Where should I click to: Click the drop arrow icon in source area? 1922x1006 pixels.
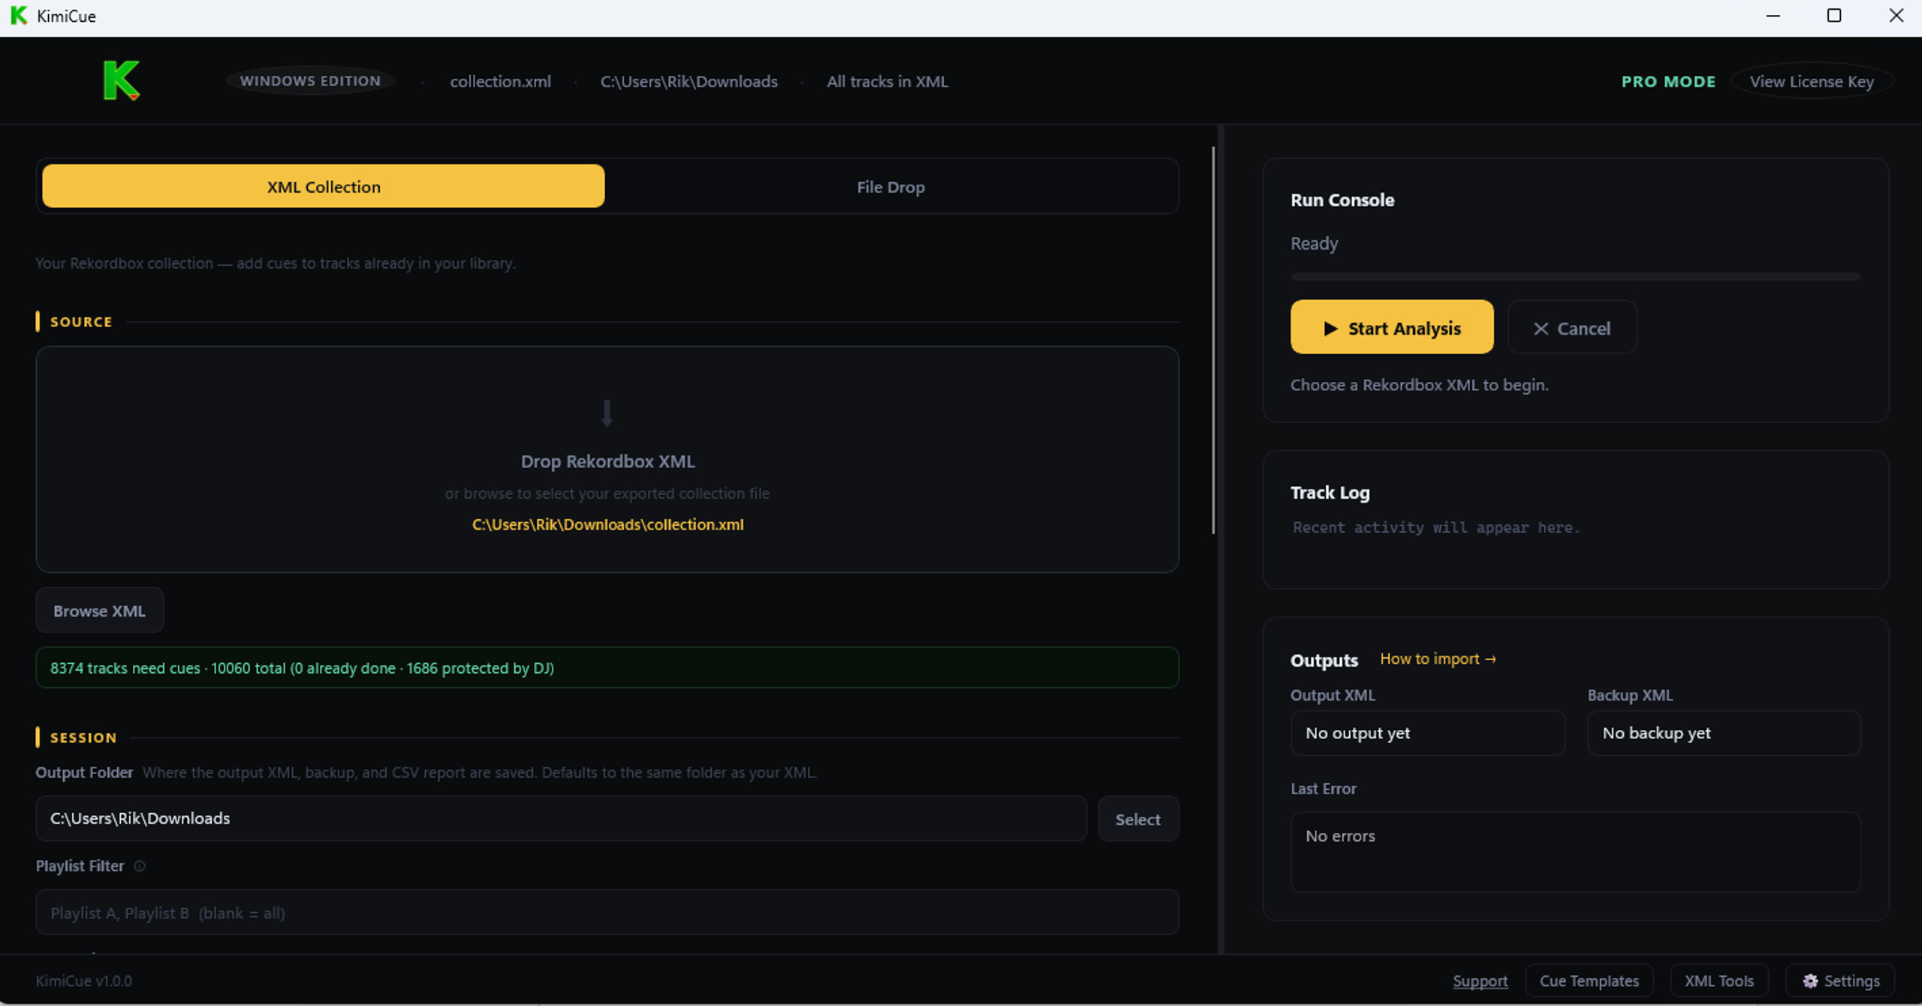[x=607, y=413]
